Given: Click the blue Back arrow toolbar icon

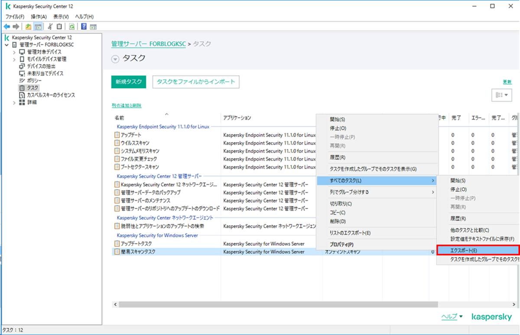Looking at the screenshot, I should pyautogui.click(x=6, y=26).
